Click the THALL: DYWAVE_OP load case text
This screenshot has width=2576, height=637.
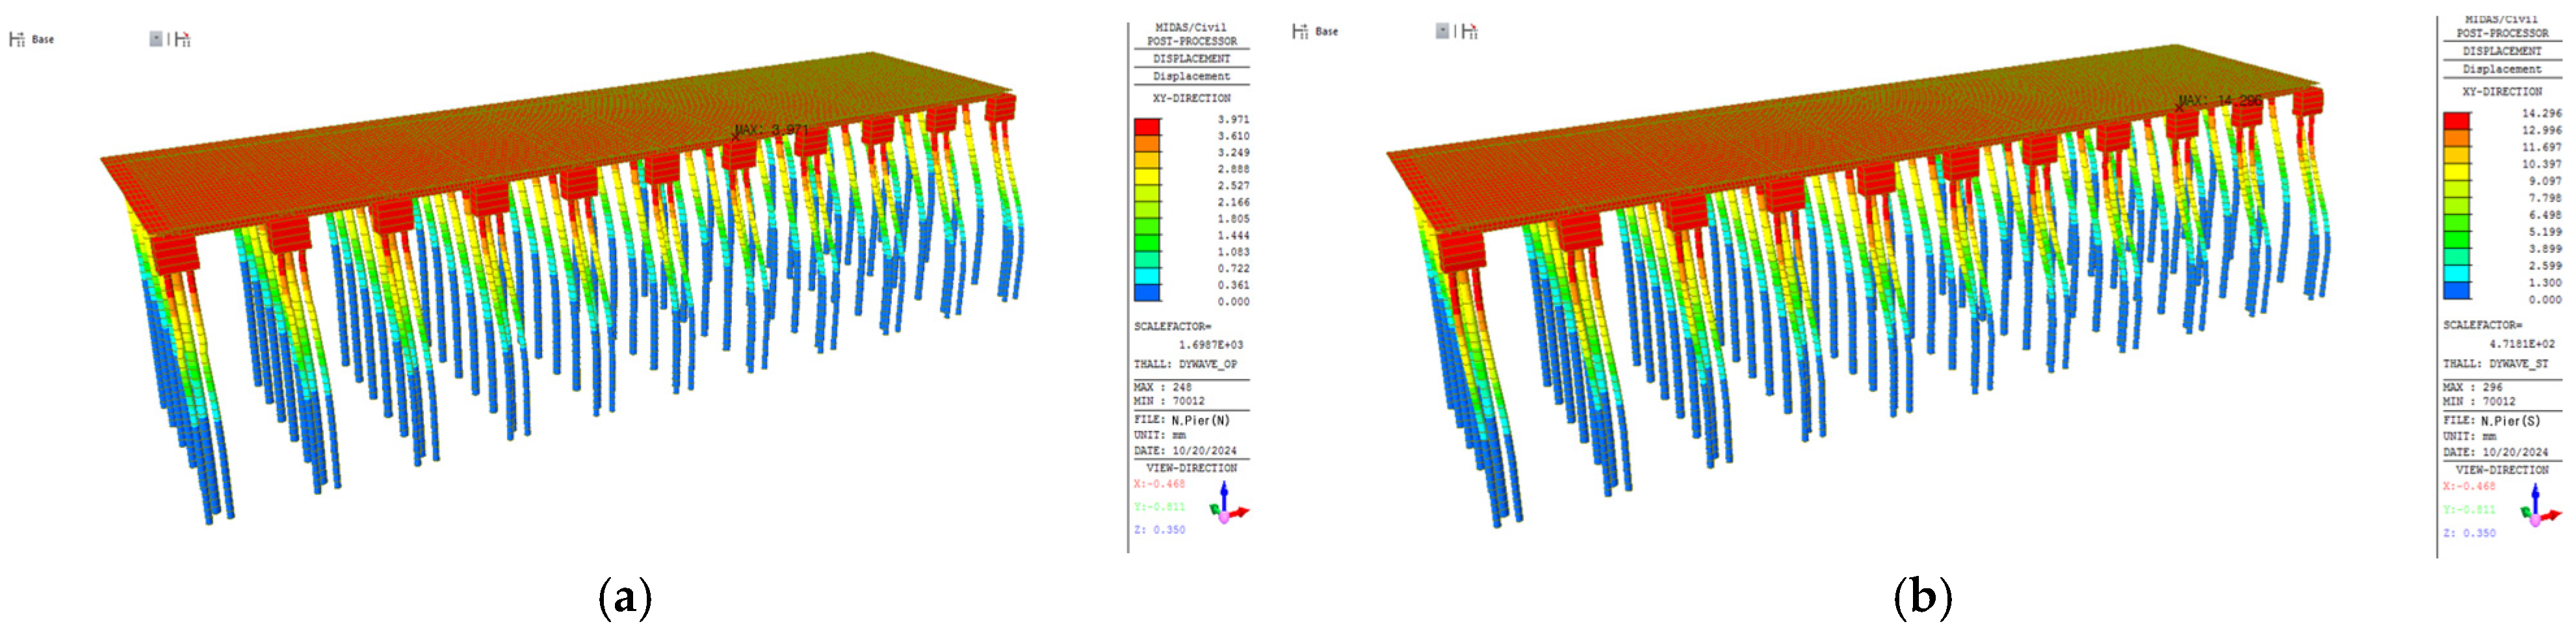[1185, 364]
